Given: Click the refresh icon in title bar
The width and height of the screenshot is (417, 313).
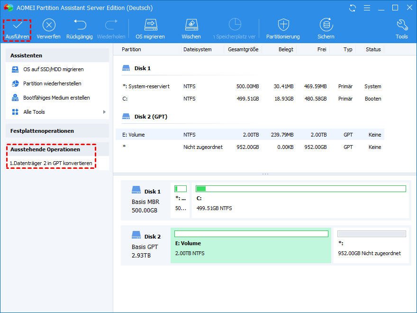Looking at the screenshot, I should pyautogui.click(x=352, y=8).
